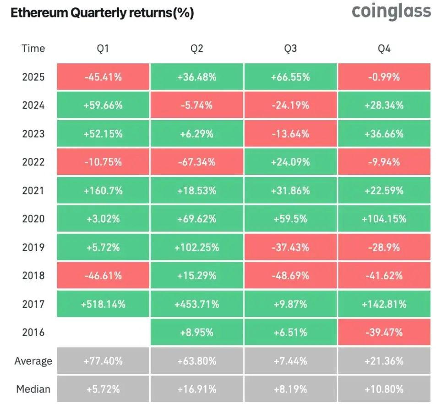436x405 pixels.
Task: Select the 2020 Q4 cell showing +104.15%
Action: coord(384,219)
